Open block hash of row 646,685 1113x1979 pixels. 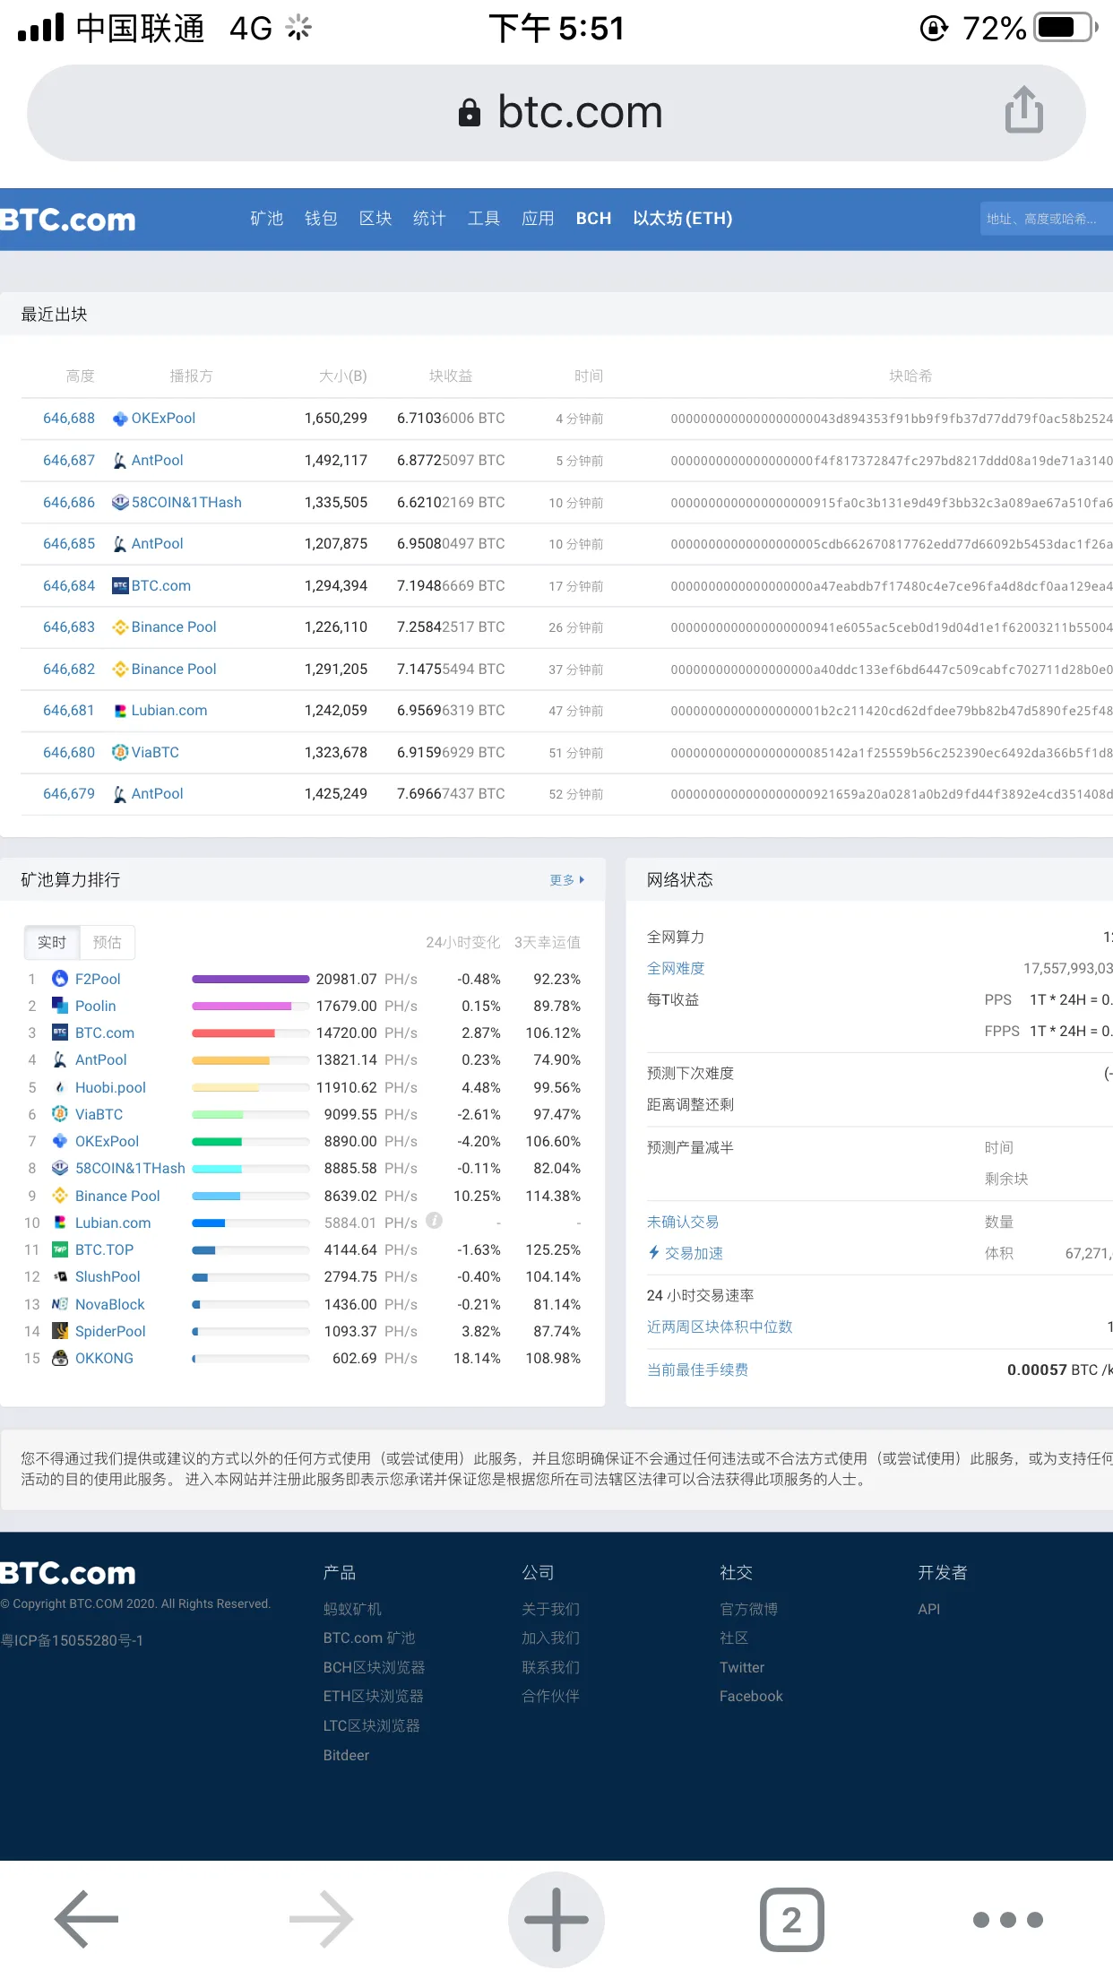coord(892,544)
